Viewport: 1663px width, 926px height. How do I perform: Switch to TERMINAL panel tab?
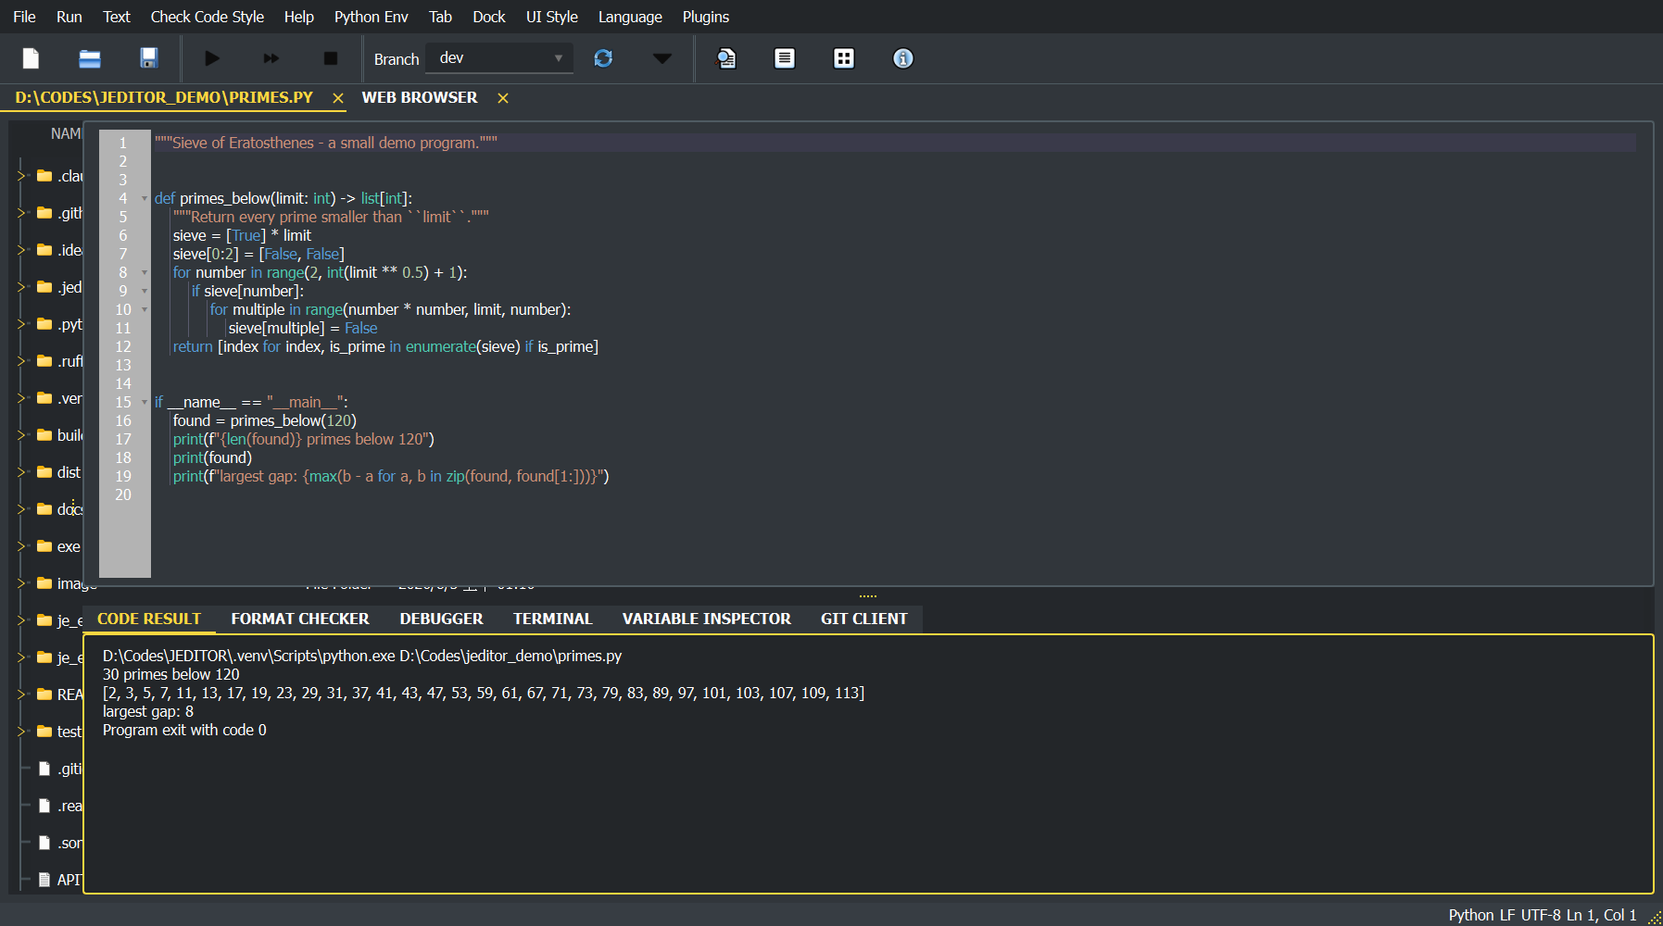[x=553, y=619]
